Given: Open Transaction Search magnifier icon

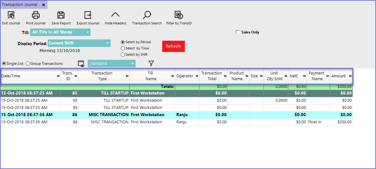Looking at the screenshot, I should tap(147, 15).
